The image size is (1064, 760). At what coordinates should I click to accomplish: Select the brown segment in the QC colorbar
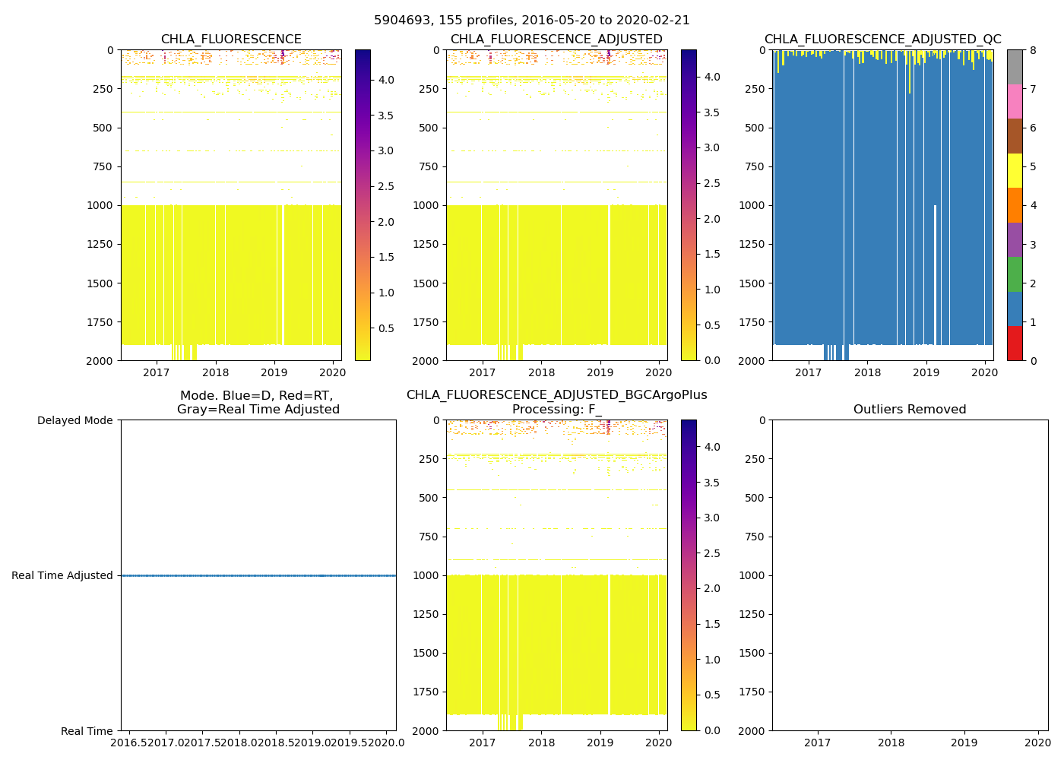tap(1015, 136)
